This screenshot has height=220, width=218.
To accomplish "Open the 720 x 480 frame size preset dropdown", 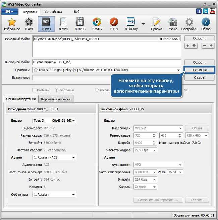I will click(x=197, y=135).
